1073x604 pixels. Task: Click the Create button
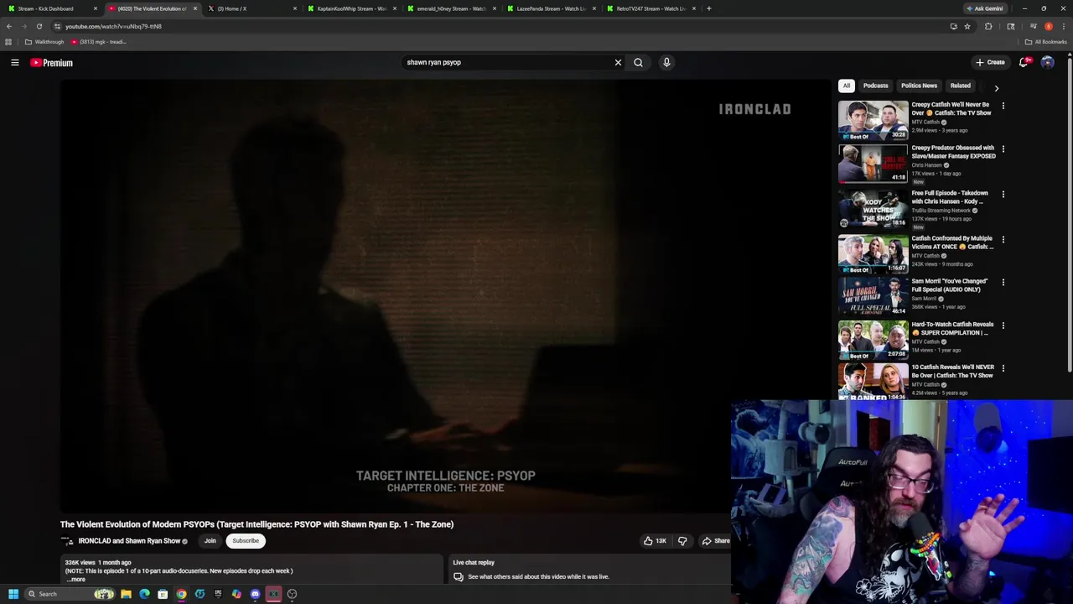coord(990,62)
